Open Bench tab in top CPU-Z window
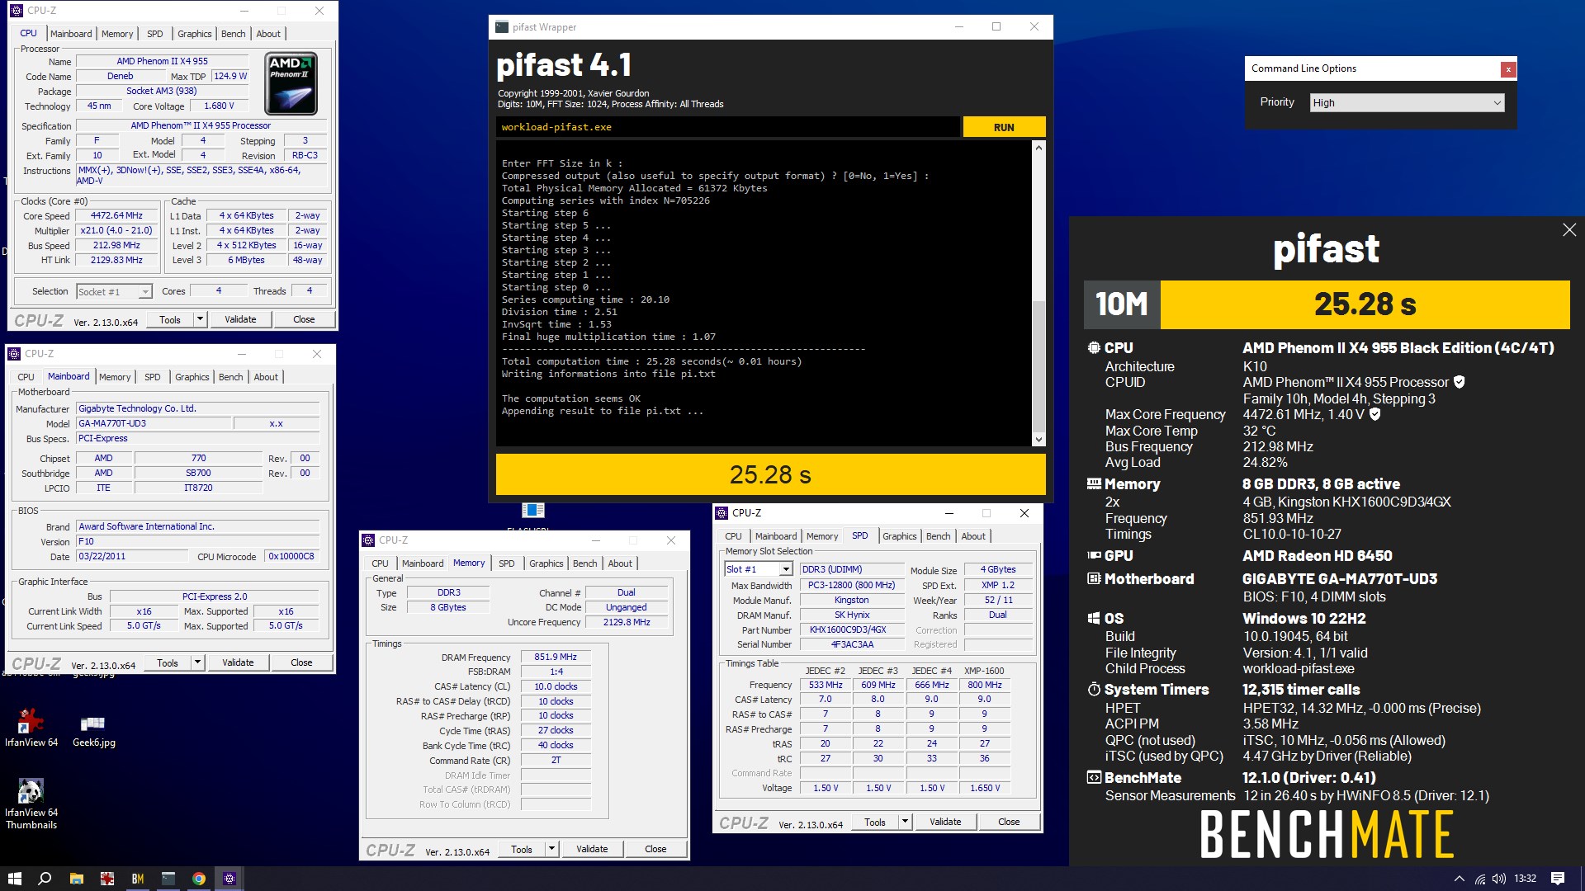 coord(234,34)
